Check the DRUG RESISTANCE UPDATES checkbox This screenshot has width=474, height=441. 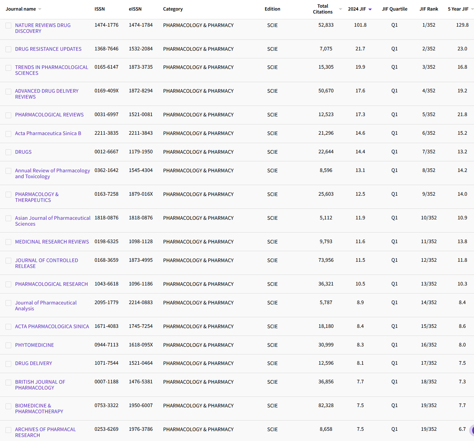coord(8,49)
